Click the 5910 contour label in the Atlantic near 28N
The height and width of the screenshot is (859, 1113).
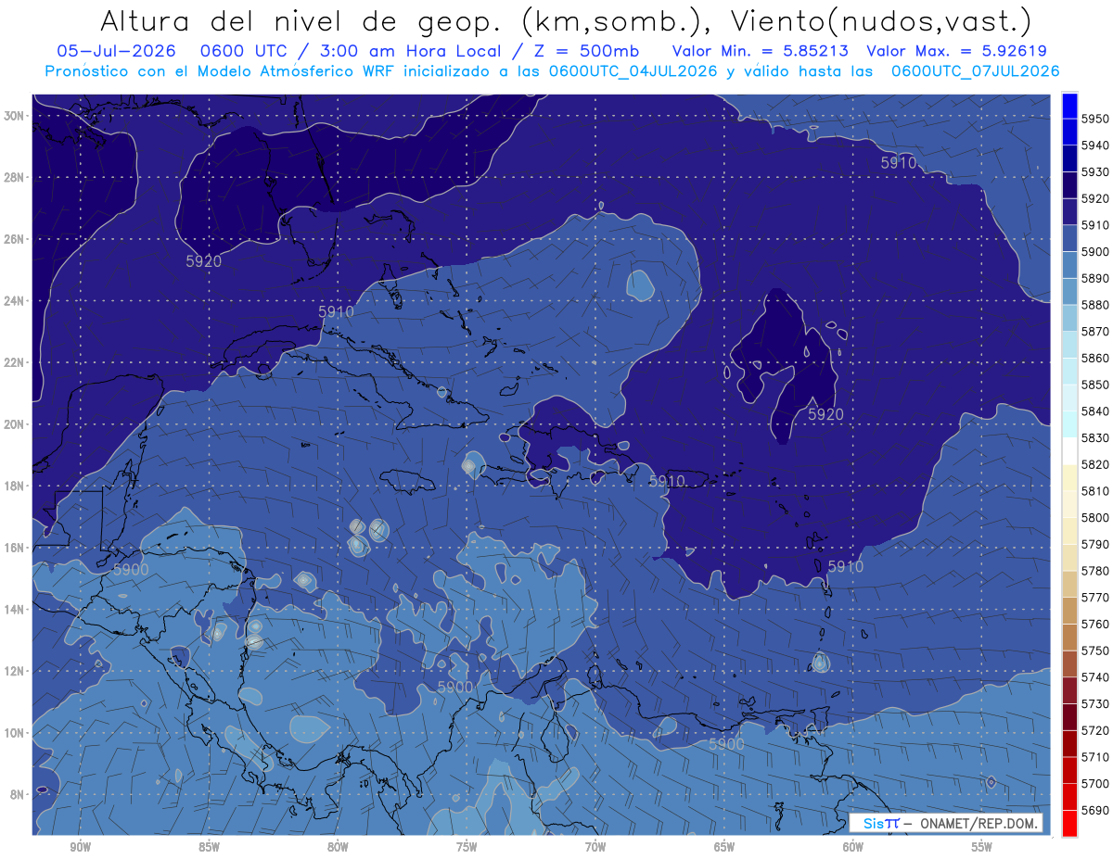click(x=898, y=162)
